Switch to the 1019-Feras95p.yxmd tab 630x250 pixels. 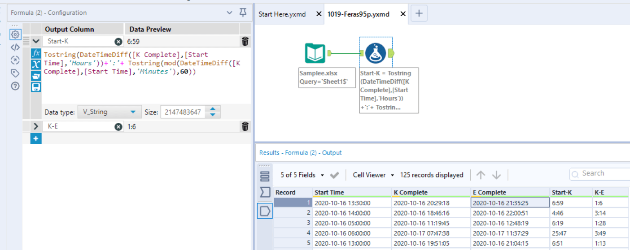pos(359,14)
